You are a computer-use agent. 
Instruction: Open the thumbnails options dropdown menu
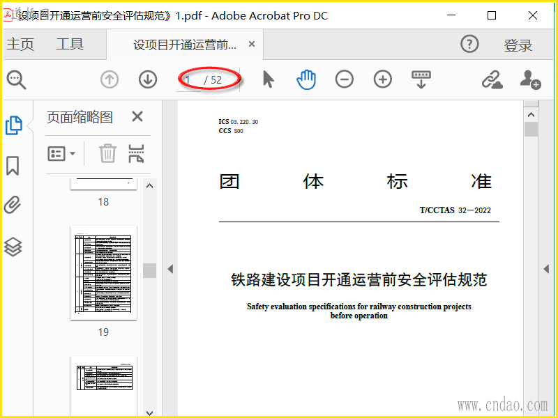point(61,153)
